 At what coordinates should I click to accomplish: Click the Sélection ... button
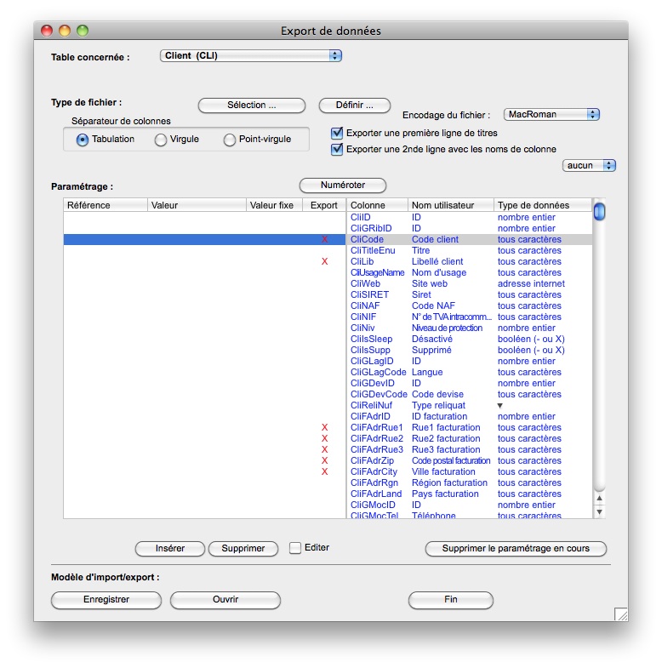(252, 106)
